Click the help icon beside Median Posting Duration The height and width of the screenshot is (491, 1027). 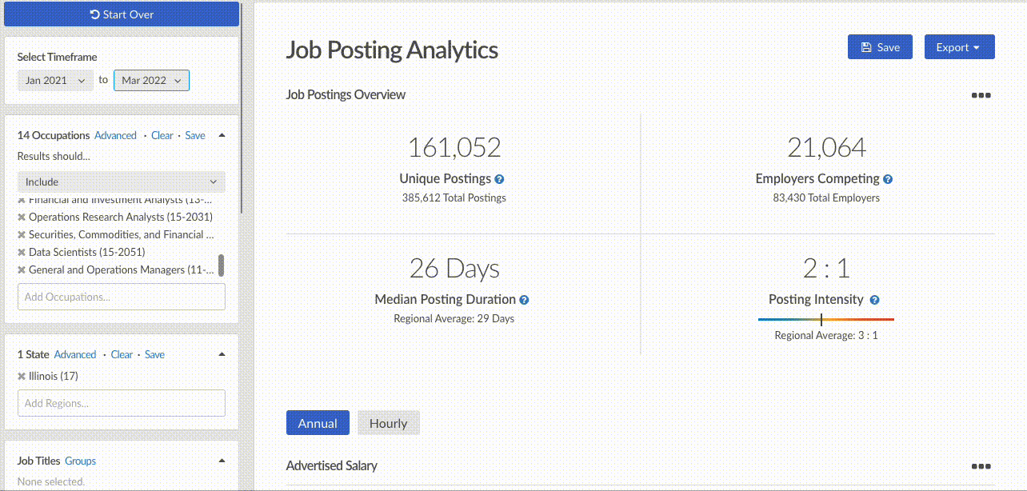[x=524, y=300]
